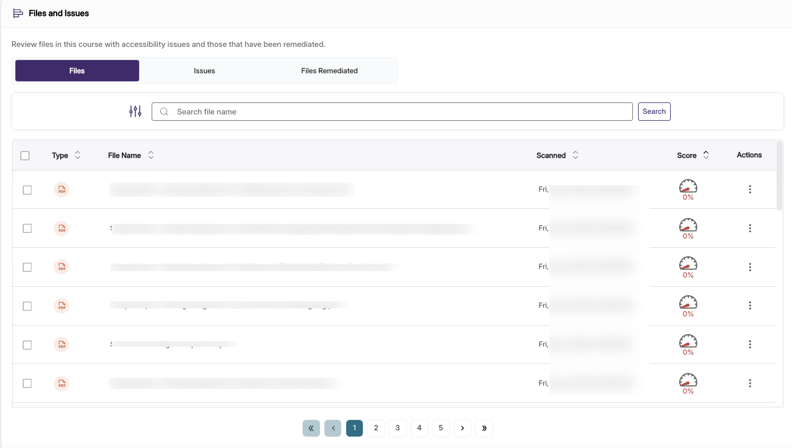Viewport: 792px width, 448px height.
Task: Go to page 3 in pagination
Action: pos(398,428)
